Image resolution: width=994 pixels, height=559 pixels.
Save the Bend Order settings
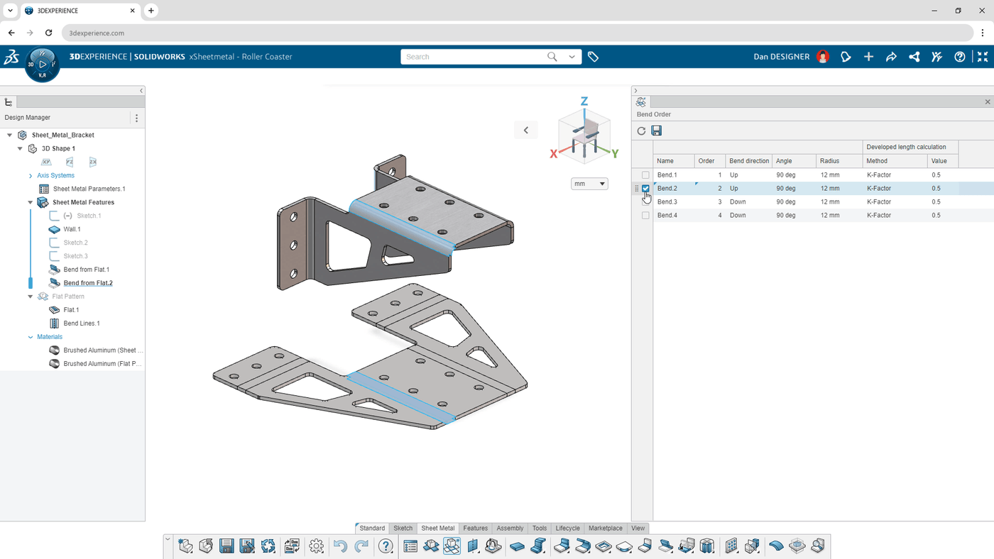656,131
